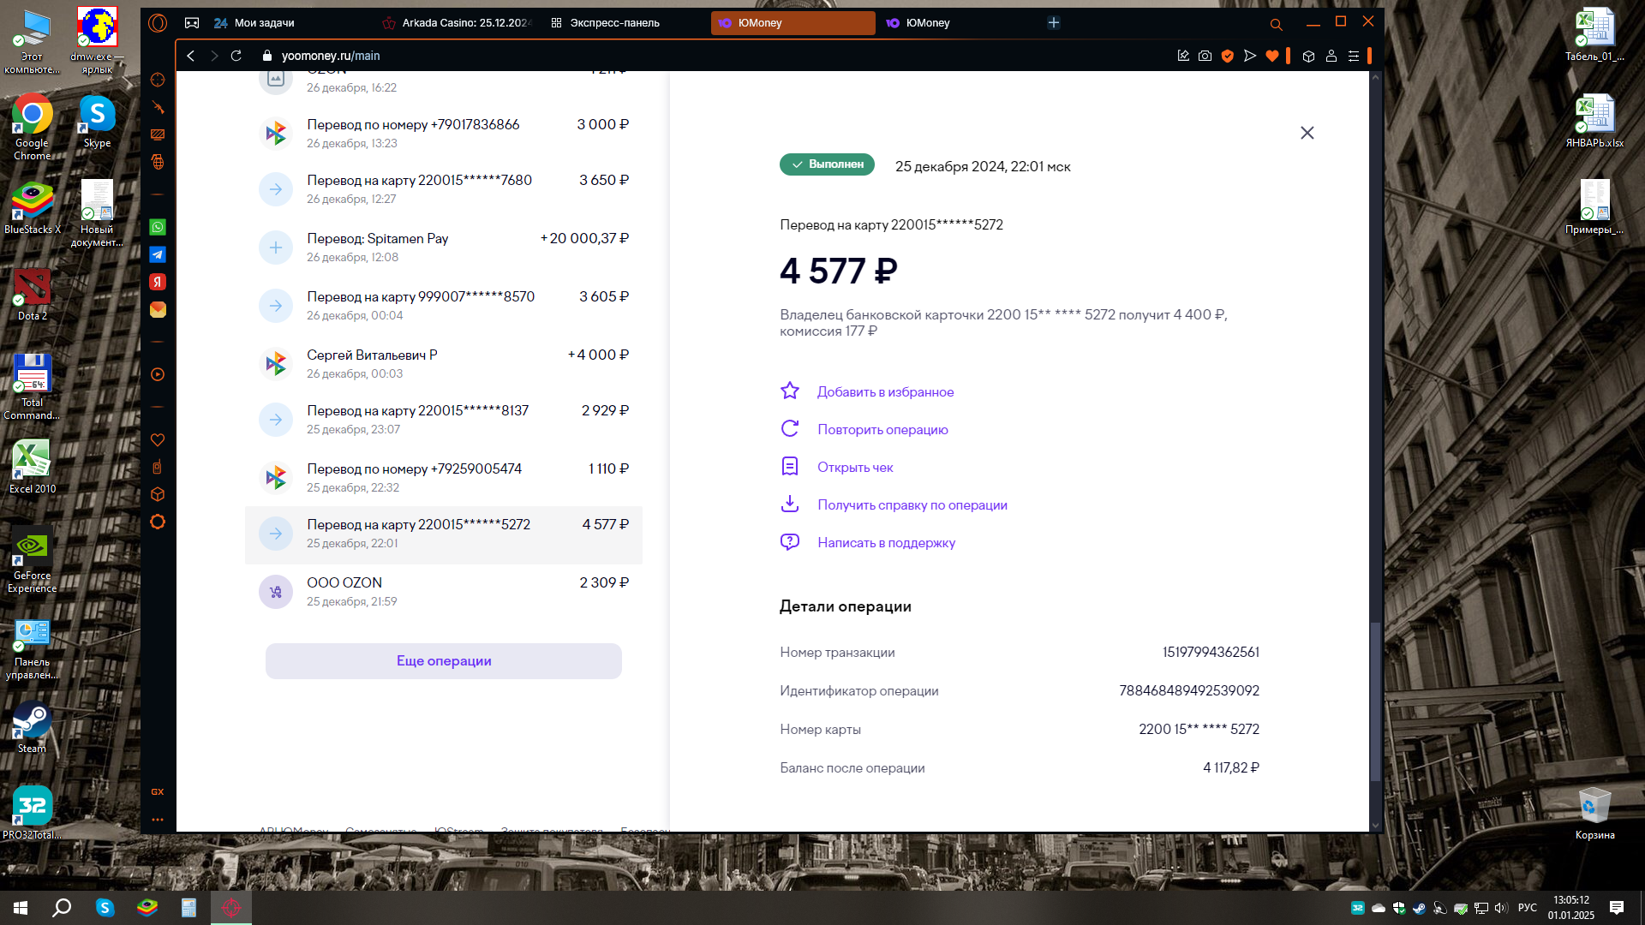The width and height of the screenshot is (1645, 925).
Task: Click address bar heart bookmark icon
Action: coord(1272,56)
